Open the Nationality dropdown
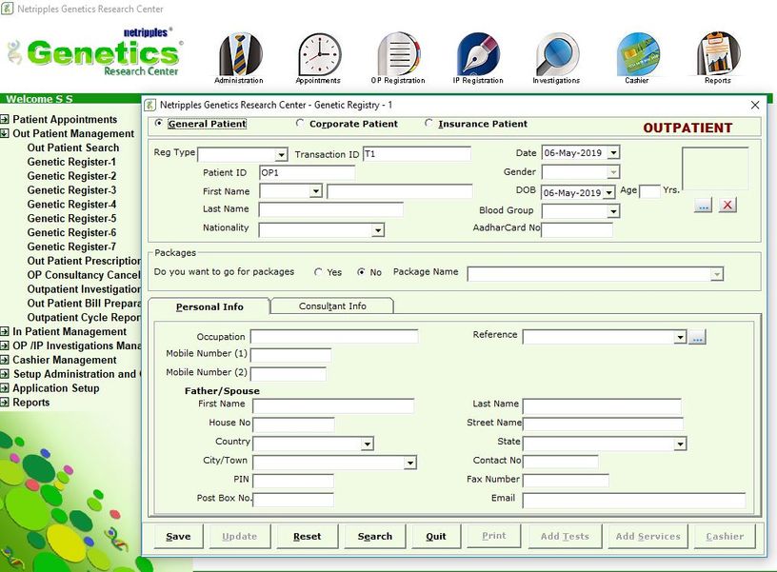The width and height of the screenshot is (777, 572). tap(378, 229)
